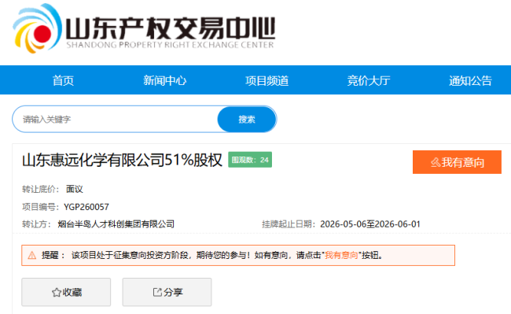Click the 提醒 reminder label text
This screenshot has height=314, width=511.
click(50, 255)
